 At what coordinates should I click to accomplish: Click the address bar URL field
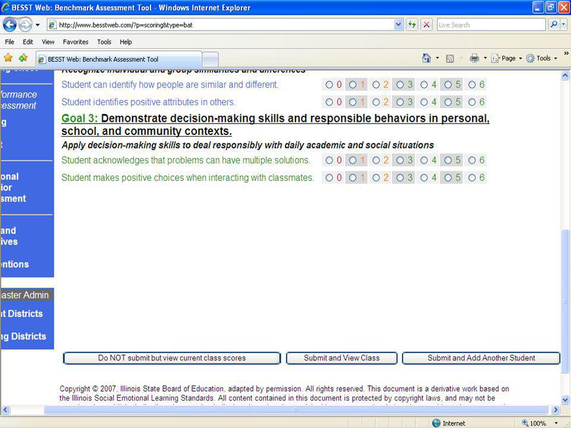tap(226, 25)
